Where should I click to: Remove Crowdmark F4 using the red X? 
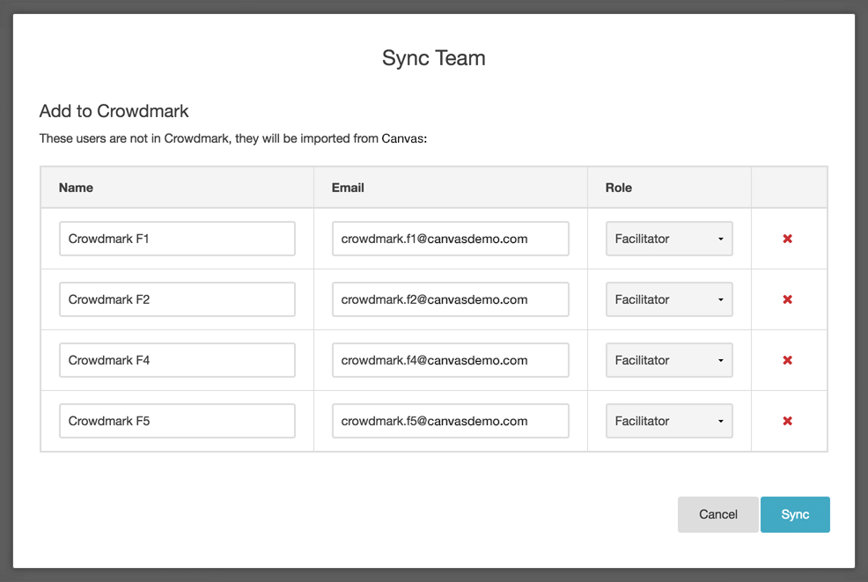(788, 359)
